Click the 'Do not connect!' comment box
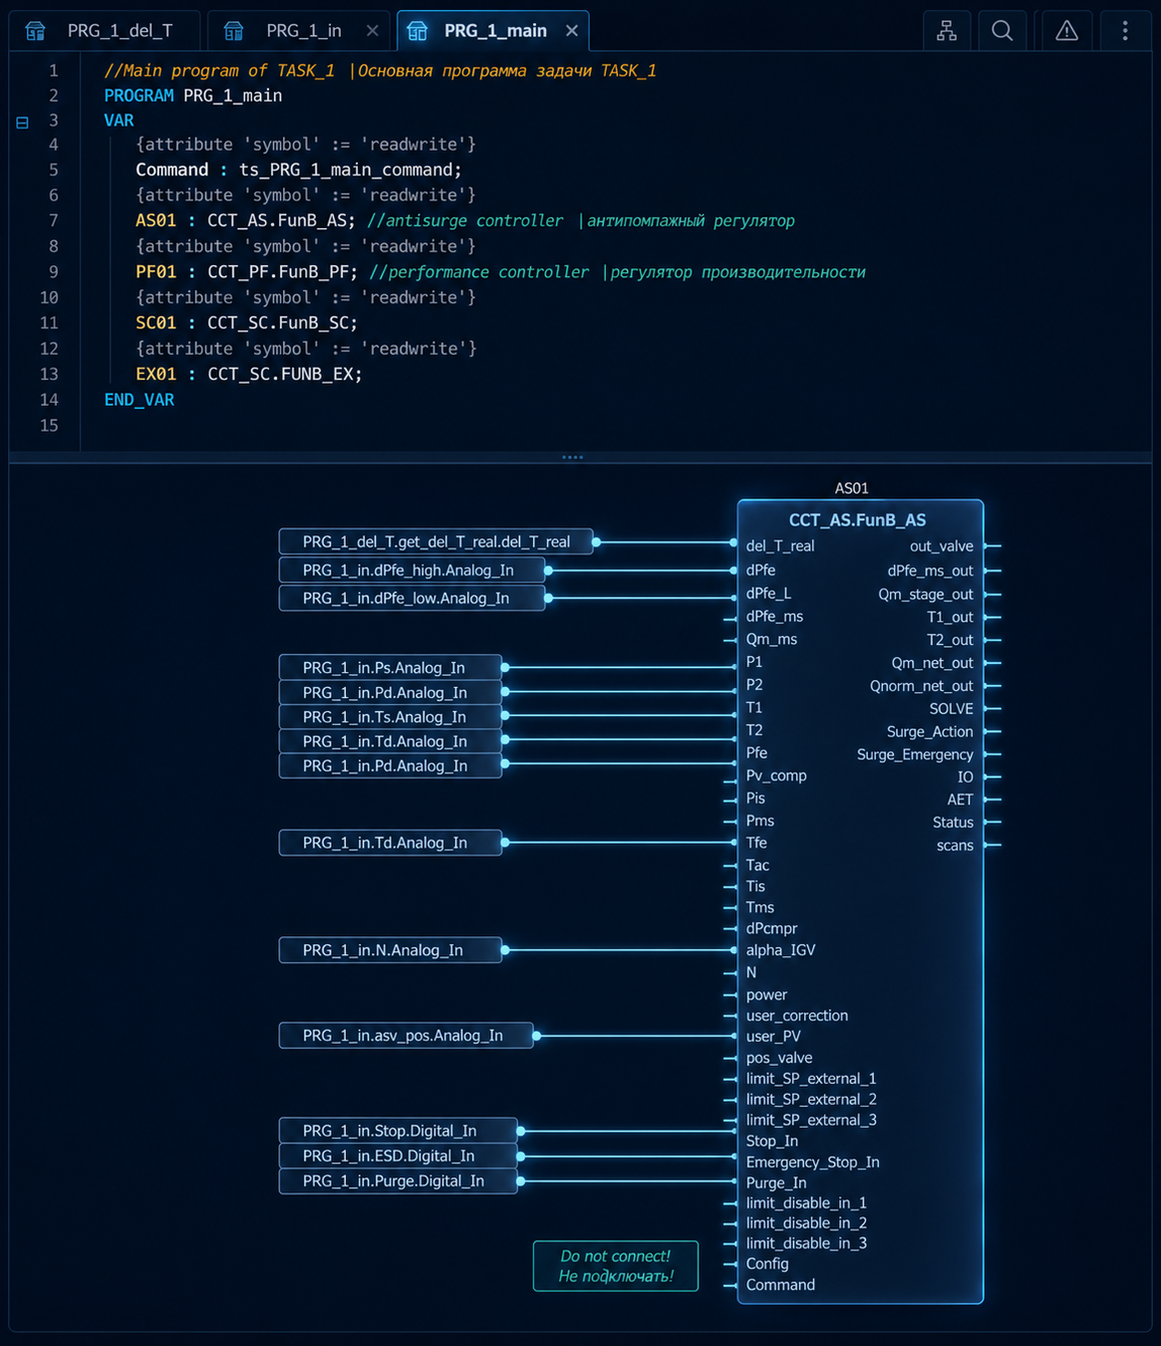1161x1346 pixels. click(616, 1266)
